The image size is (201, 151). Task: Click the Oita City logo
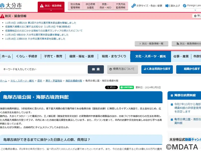[x=11, y=6]
